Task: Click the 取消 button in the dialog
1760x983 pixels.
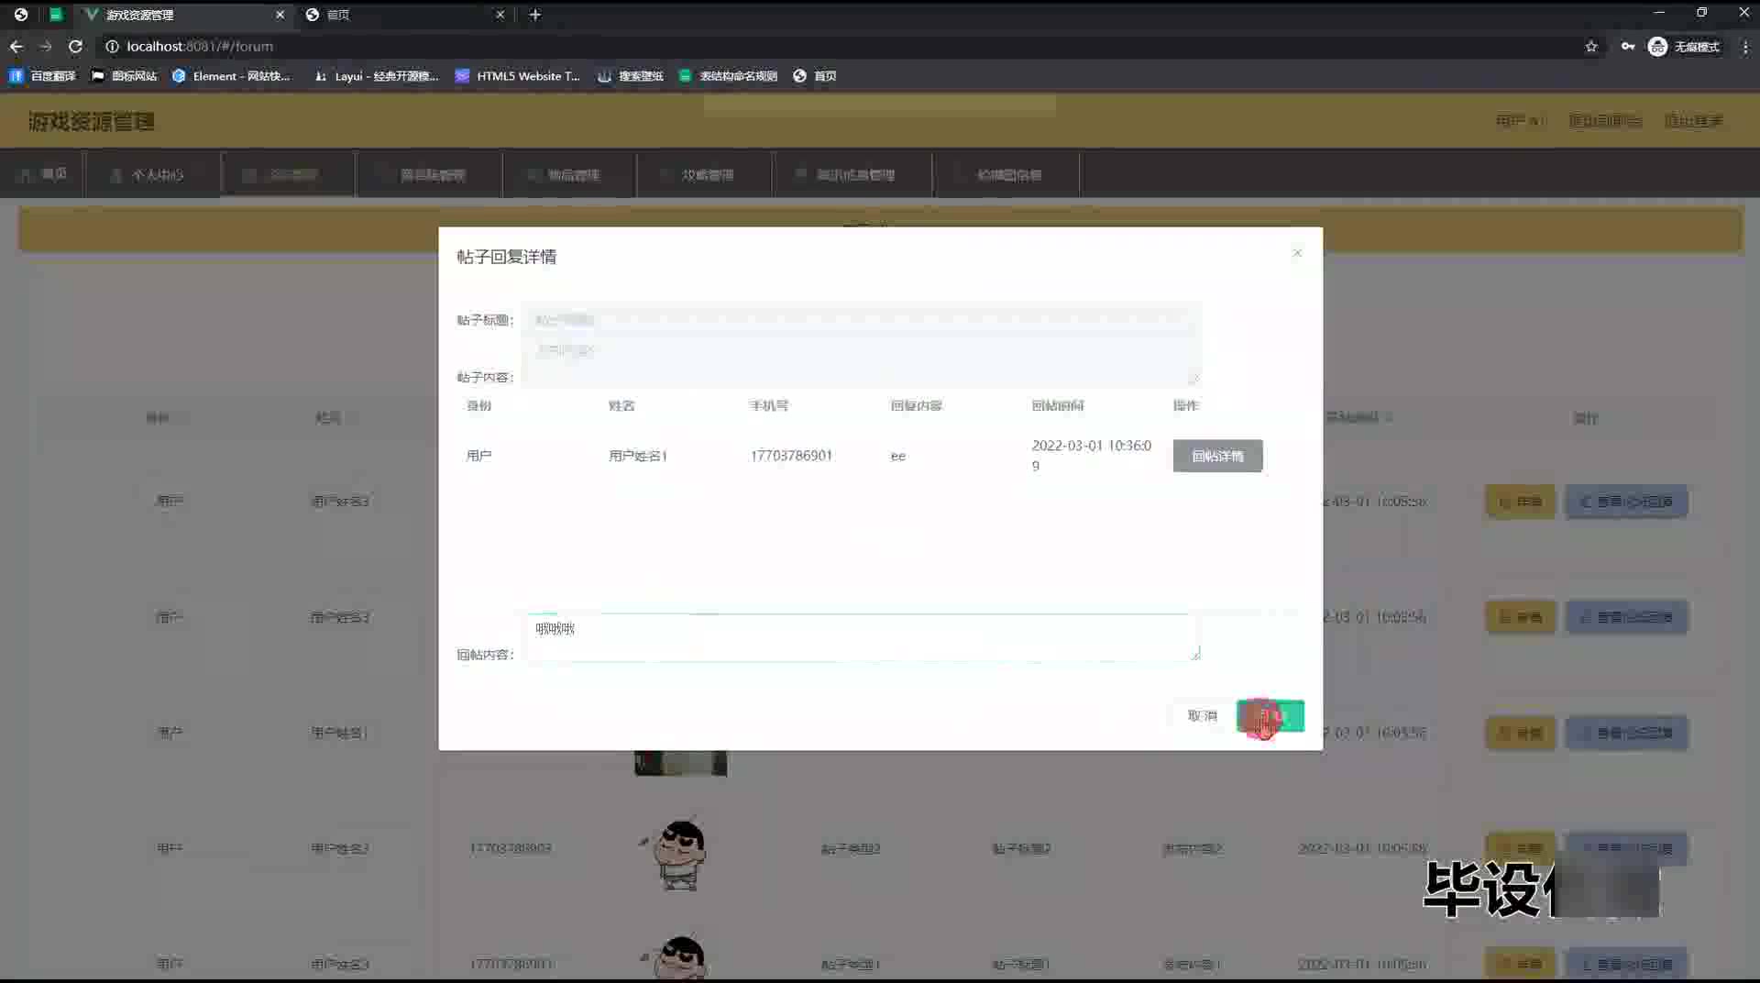Action: [1202, 716]
